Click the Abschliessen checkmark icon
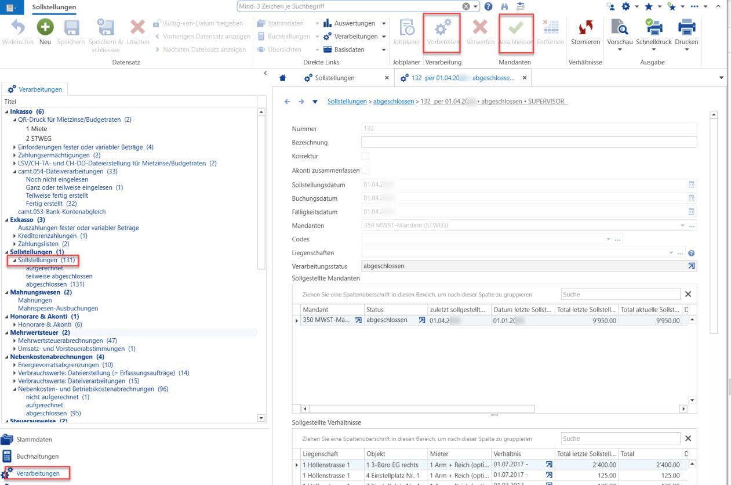The width and height of the screenshot is (731, 485). tap(516, 27)
